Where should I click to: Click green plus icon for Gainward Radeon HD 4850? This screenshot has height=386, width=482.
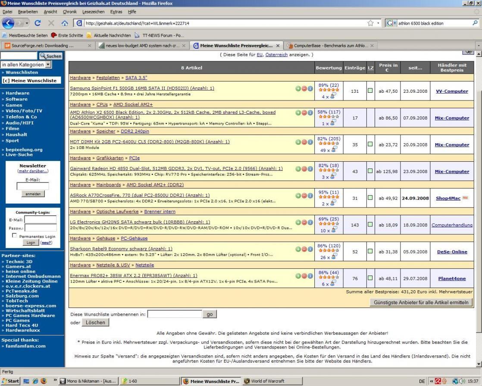[x=298, y=169]
